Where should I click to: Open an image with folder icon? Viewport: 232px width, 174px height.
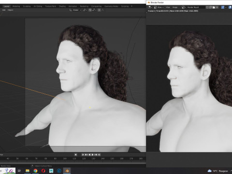coord(214,7)
